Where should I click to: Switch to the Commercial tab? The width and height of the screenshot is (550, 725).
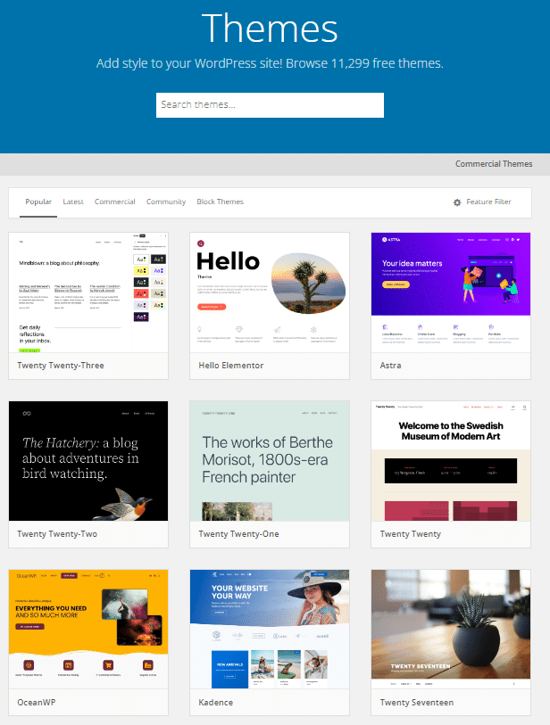[115, 202]
